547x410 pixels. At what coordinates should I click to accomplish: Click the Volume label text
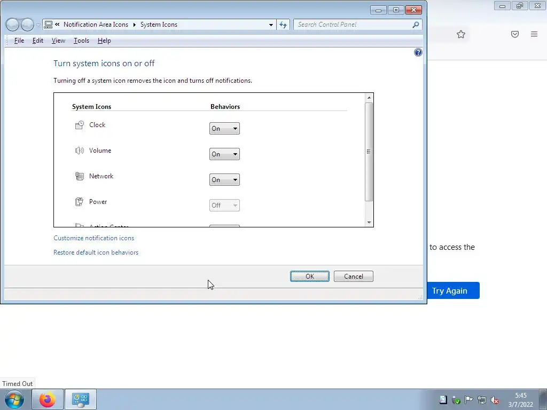pos(100,151)
